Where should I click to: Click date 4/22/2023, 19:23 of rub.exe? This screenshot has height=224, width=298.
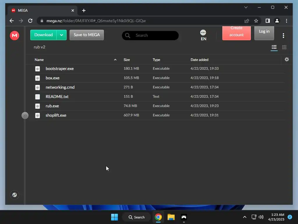(x=205, y=106)
